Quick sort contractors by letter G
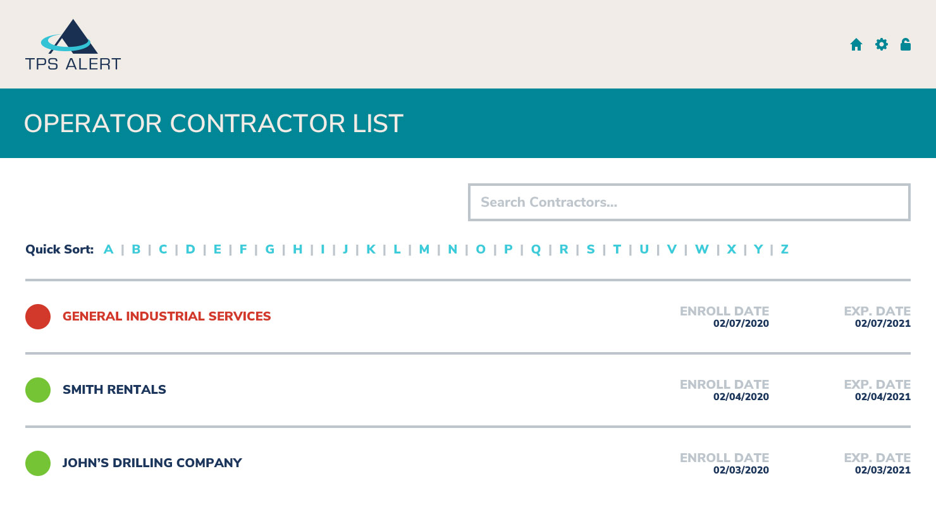 tap(270, 249)
